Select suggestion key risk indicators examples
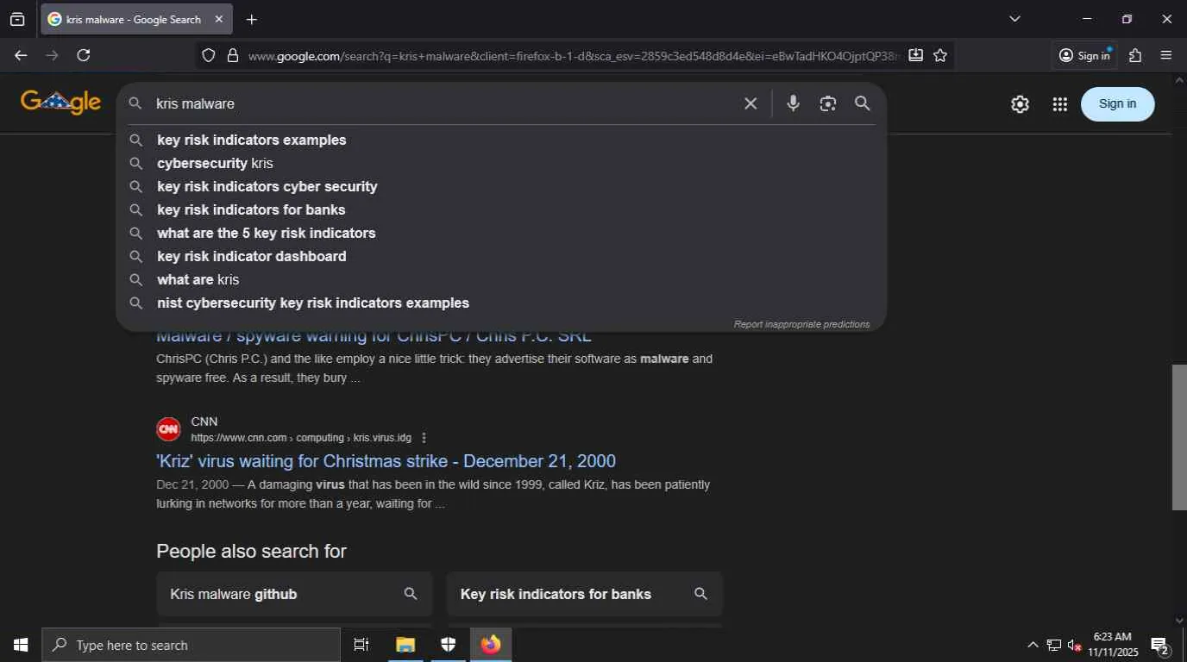This screenshot has width=1187, height=662. [x=500, y=140]
